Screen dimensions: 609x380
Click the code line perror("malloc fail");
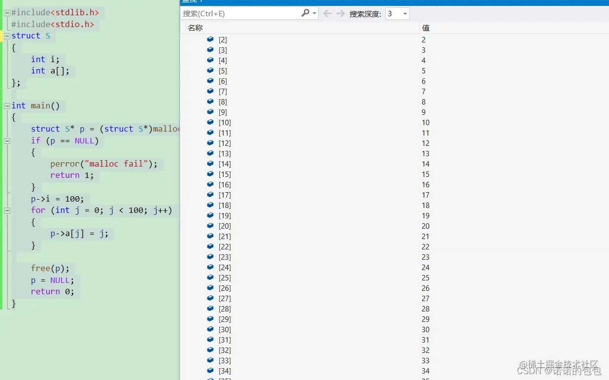pos(104,164)
